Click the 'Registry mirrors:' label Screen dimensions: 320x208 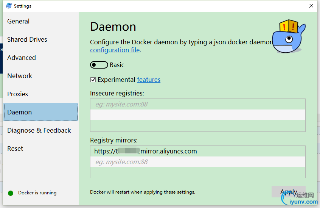(114, 140)
